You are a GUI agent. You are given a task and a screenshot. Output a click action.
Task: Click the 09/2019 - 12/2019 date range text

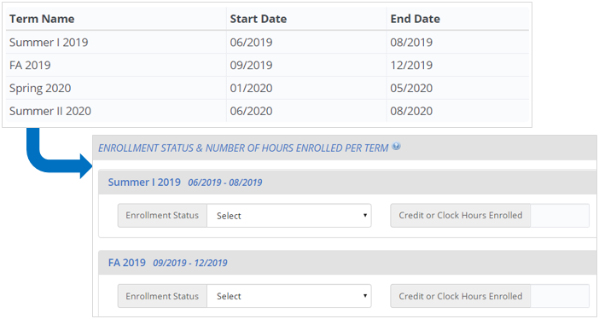point(190,263)
